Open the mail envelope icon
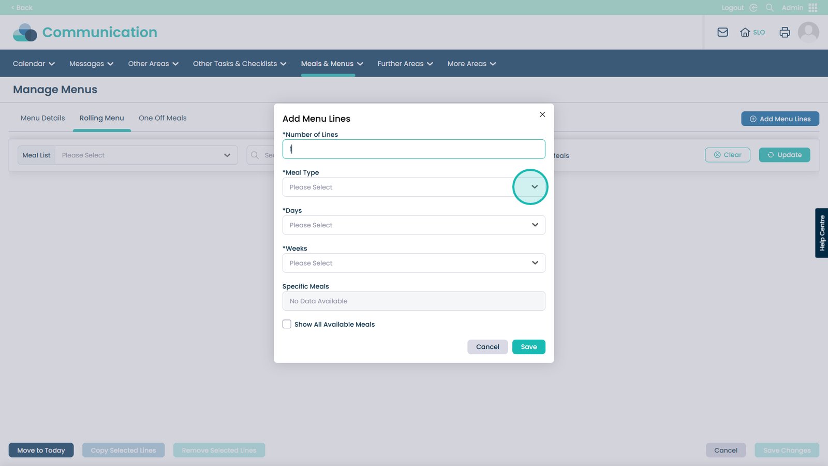The width and height of the screenshot is (828, 466). pyautogui.click(x=722, y=32)
